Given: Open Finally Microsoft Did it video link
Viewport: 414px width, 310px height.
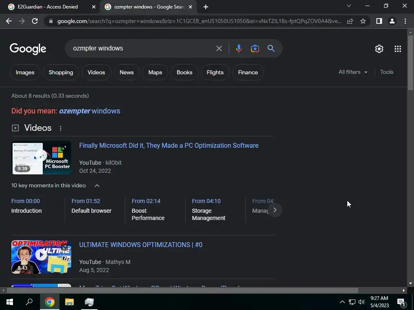Looking at the screenshot, I should tap(169, 145).
